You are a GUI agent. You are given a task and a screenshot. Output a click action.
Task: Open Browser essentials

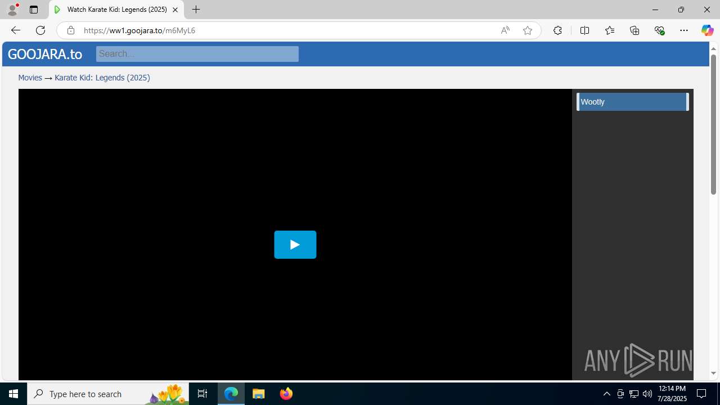point(660,30)
